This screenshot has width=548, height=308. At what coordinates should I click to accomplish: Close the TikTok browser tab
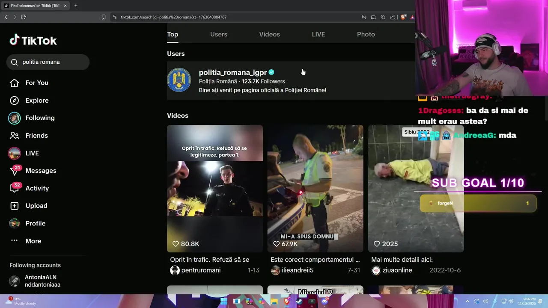[66, 6]
